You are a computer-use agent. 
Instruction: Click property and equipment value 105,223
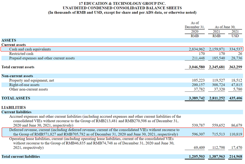[198, 81]
